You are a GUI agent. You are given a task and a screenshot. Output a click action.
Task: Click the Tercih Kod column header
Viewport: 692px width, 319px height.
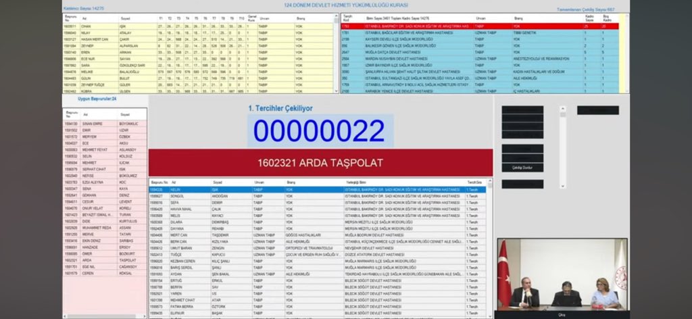[x=348, y=18]
